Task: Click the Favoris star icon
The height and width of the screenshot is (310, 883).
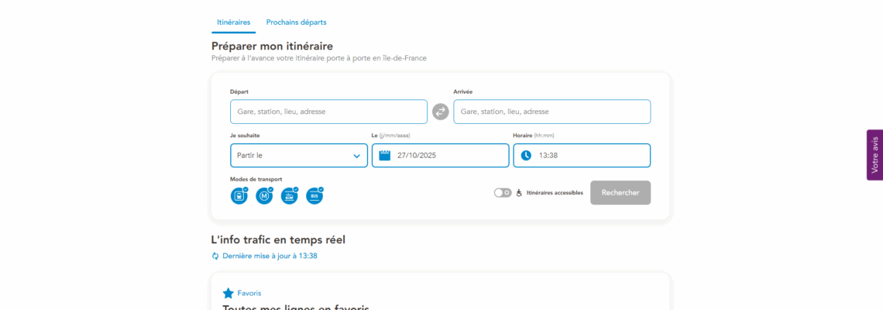Action: pos(228,293)
